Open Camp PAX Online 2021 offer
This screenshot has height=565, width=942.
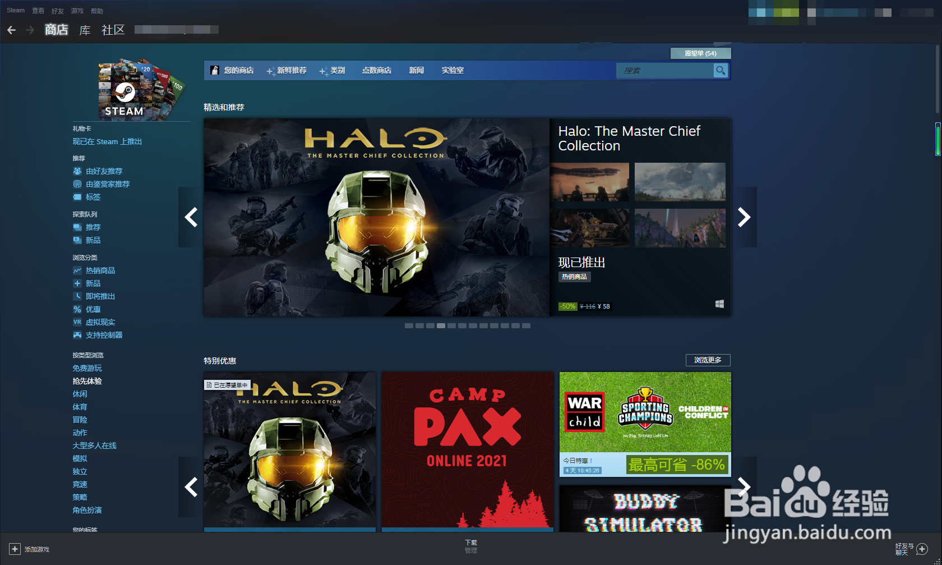(468, 452)
